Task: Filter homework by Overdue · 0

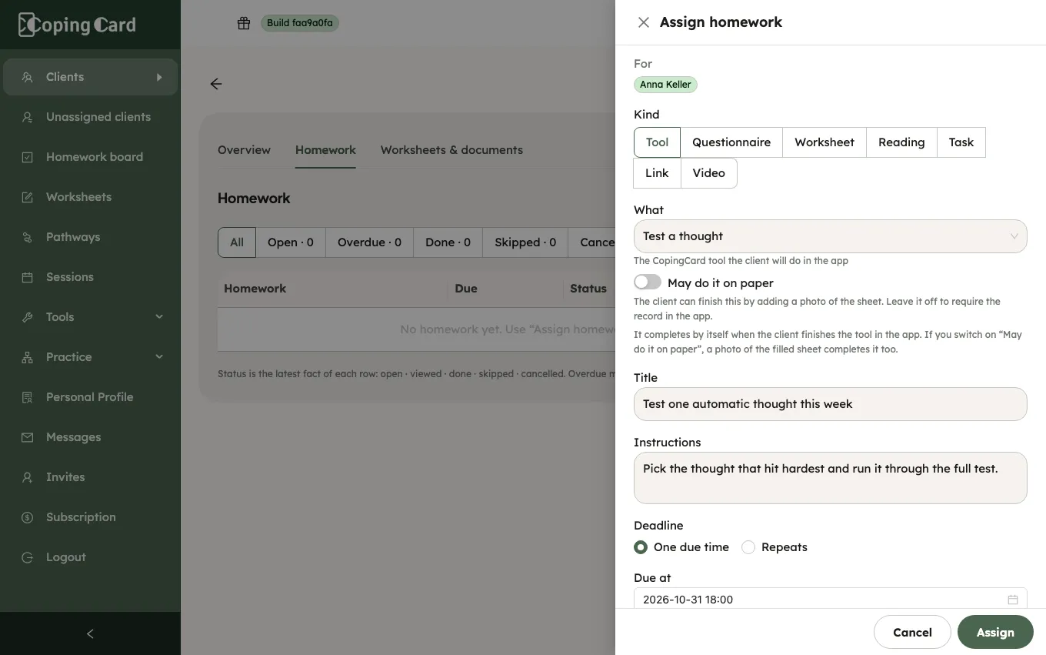Action: click(x=369, y=242)
